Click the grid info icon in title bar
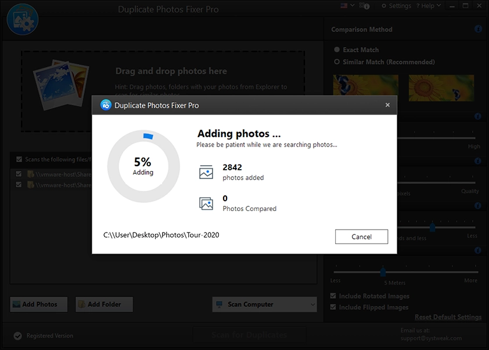The height and width of the screenshot is (350, 489). click(364, 6)
